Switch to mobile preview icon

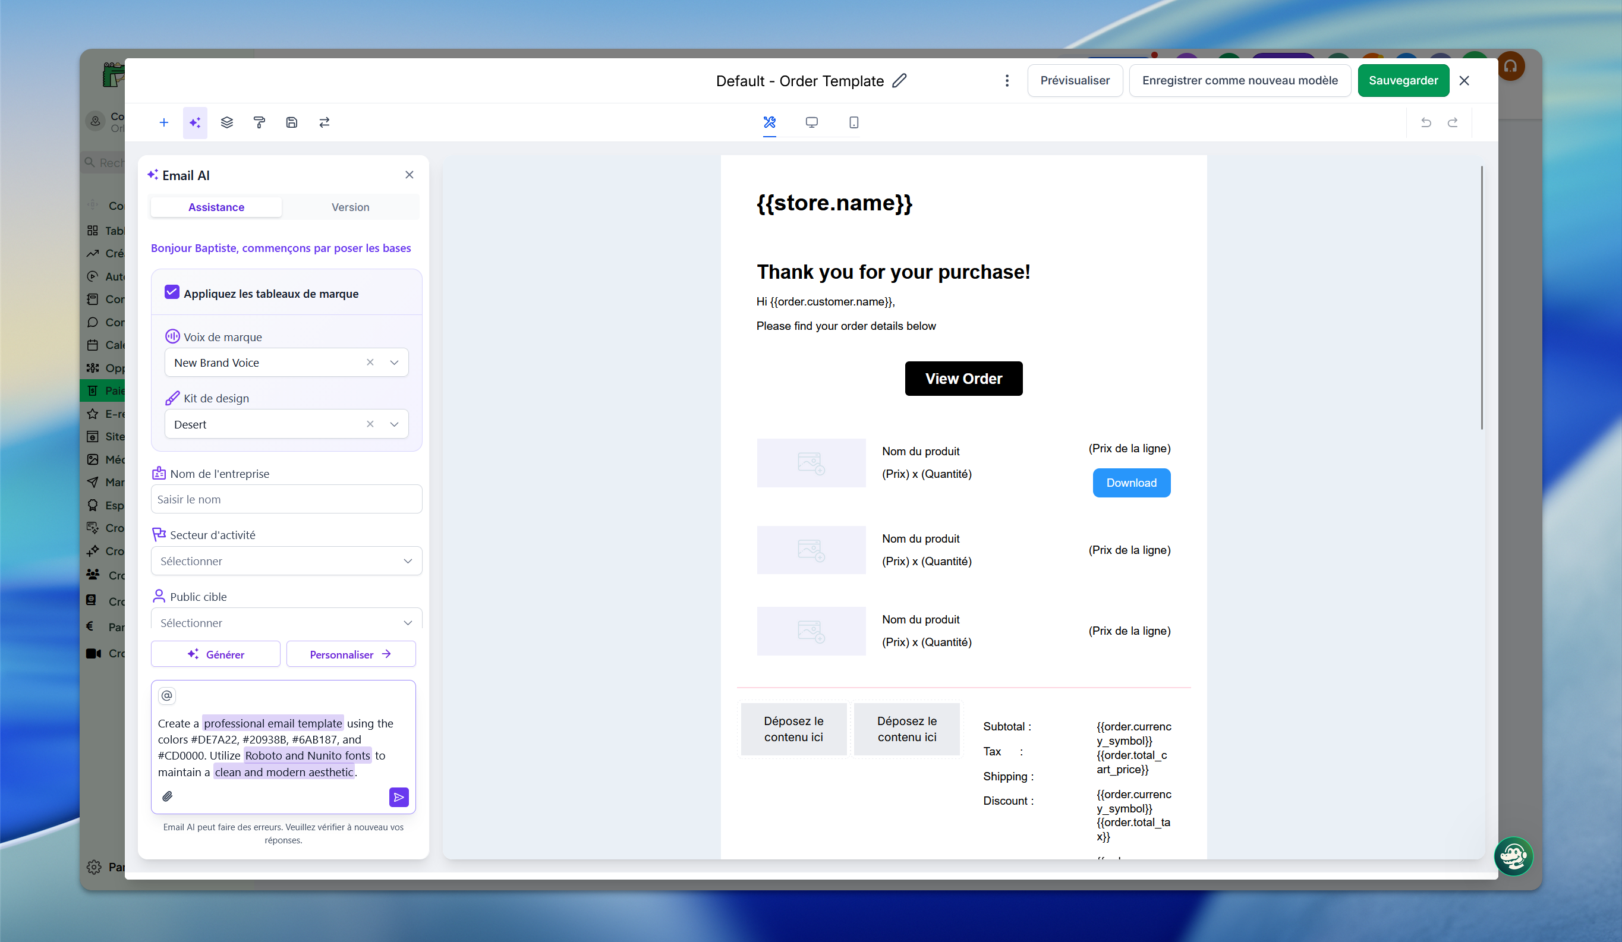[x=853, y=122]
